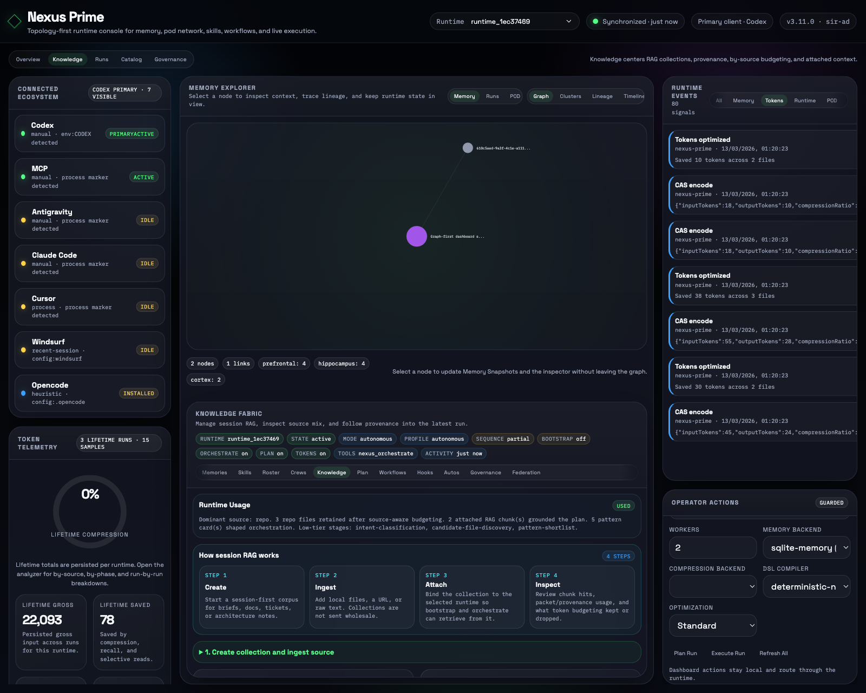Toggle the ORCHESTRATE chip off
866x693 pixels.
[x=224, y=453]
